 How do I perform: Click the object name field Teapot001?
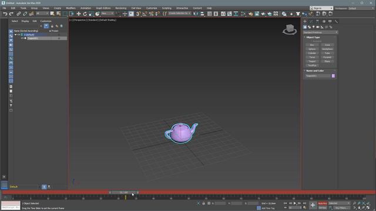[x=318, y=76]
